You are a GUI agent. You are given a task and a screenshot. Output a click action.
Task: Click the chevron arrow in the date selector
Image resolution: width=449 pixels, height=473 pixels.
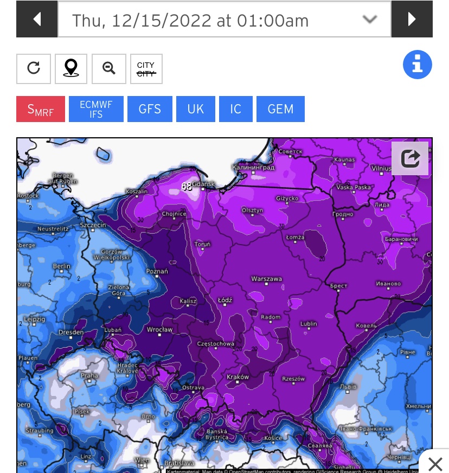369,20
